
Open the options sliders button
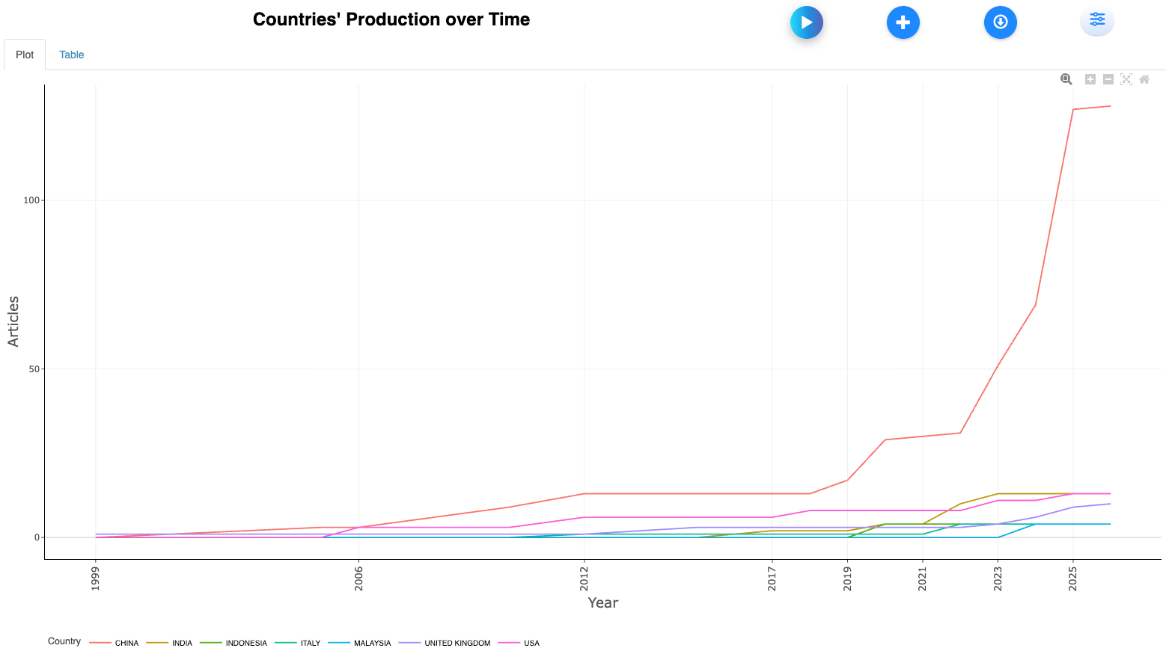click(x=1096, y=20)
